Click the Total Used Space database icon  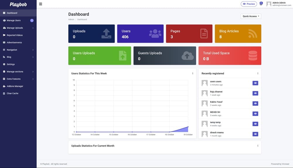coord(253,56)
